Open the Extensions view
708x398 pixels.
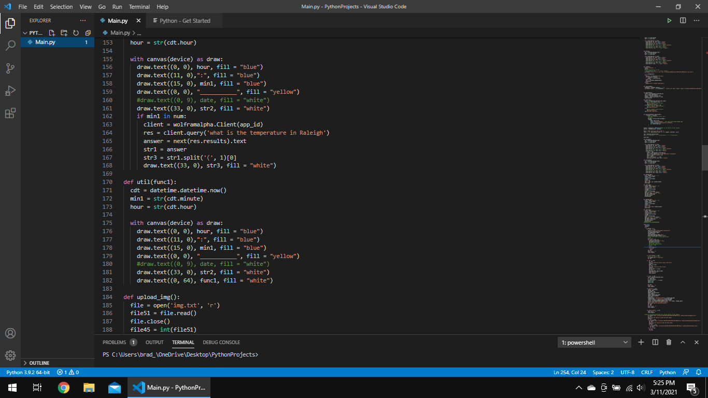[10, 113]
